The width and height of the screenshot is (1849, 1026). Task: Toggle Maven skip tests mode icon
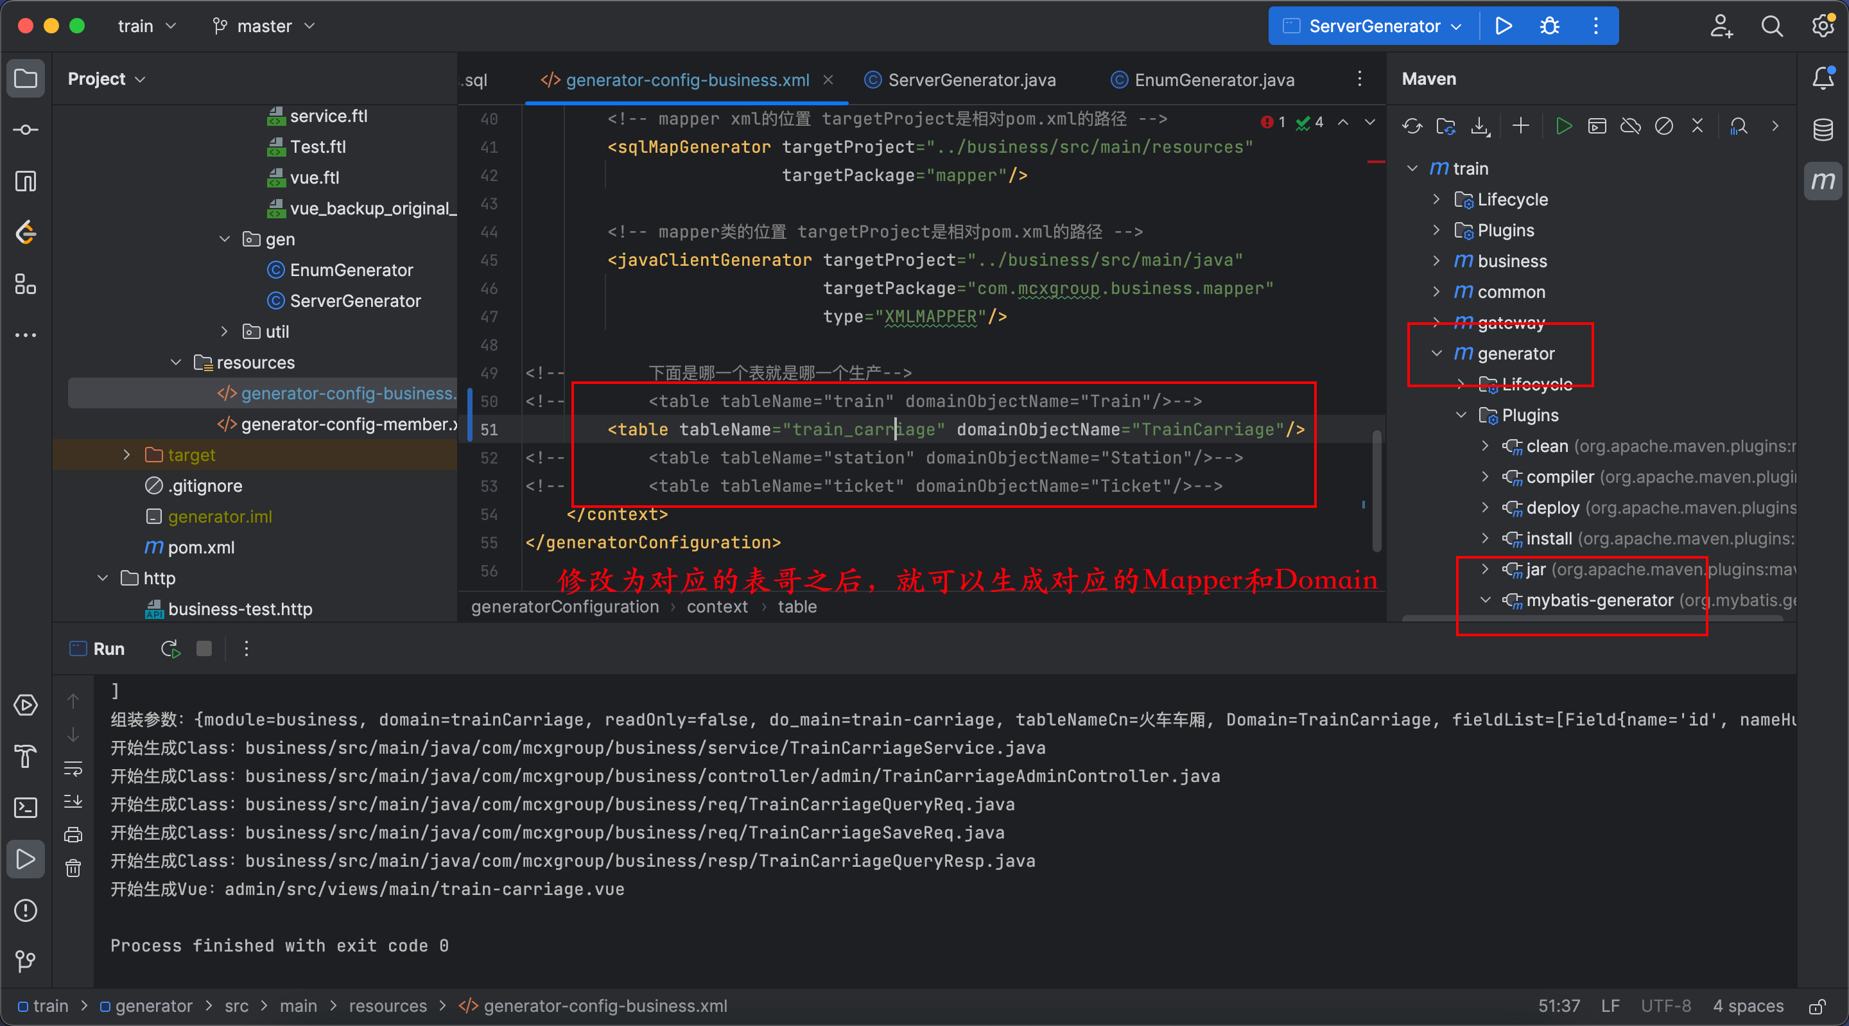pyautogui.click(x=1664, y=126)
